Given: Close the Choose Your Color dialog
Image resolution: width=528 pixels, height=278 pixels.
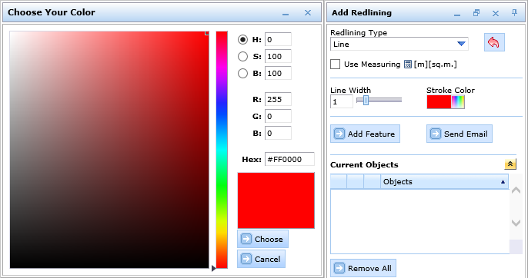Looking at the screenshot, I should coord(308,13).
